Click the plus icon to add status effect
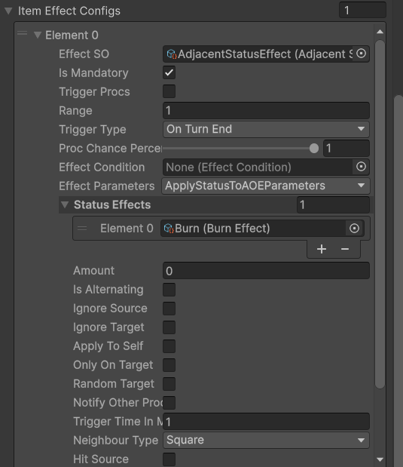This screenshot has height=467, width=403. click(322, 249)
